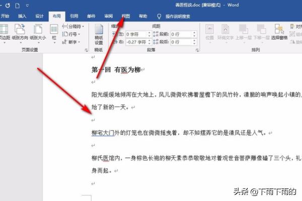Image resolution: width=302 pixels, height=201 pixels.
Task: Switch to the 插入 tab
Action: [x=22, y=16]
